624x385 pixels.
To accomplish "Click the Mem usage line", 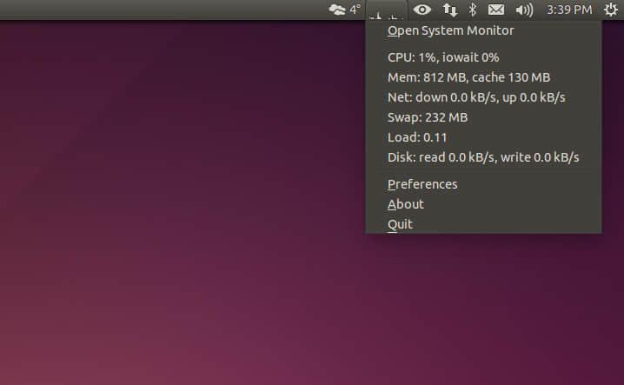I will point(468,77).
